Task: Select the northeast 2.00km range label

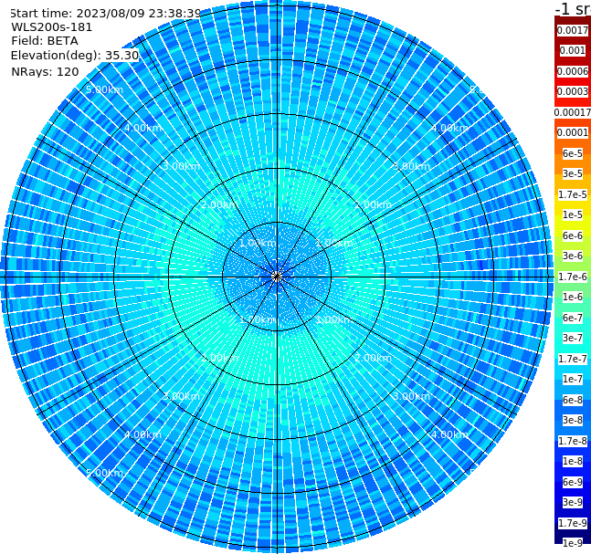Action: pyautogui.click(x=373, y=204)
